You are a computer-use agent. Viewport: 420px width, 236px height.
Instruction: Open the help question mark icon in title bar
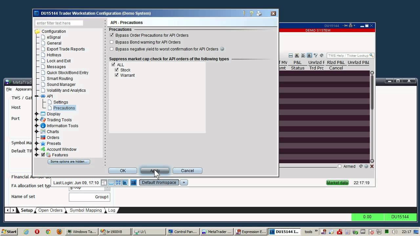coord(251,13)
